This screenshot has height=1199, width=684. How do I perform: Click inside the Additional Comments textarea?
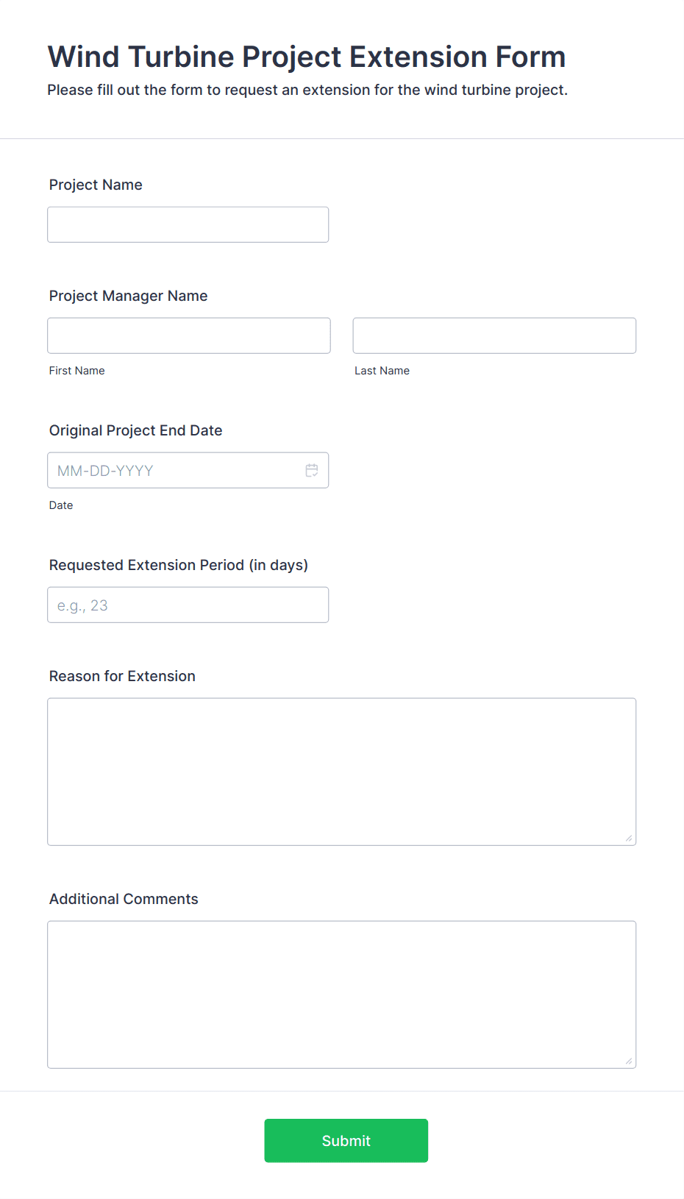tap(342, 995)
